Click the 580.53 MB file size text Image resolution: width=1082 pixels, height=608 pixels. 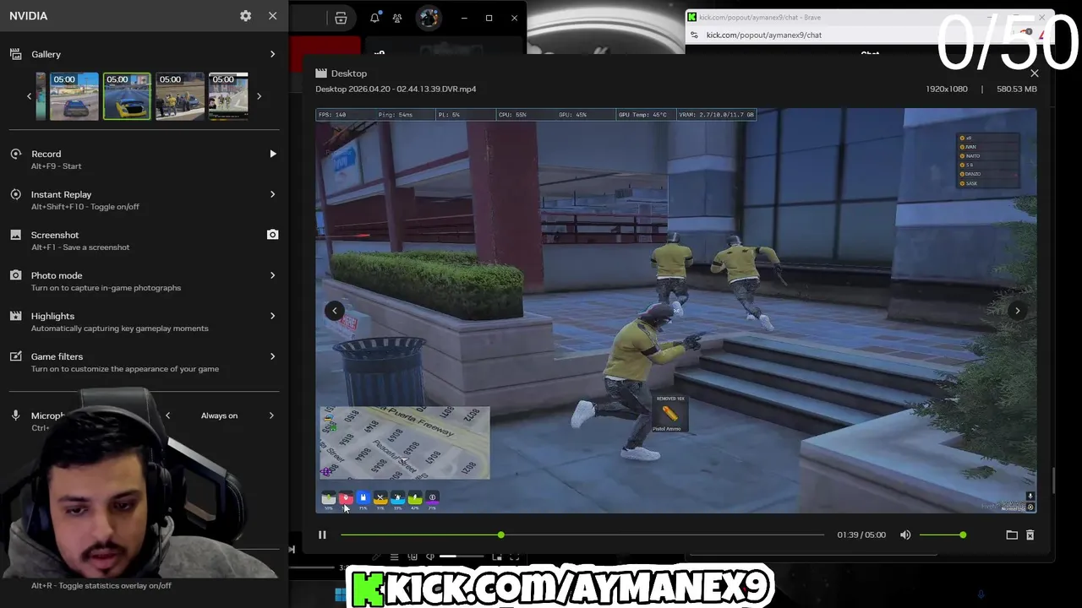(x=1017, y=89)
